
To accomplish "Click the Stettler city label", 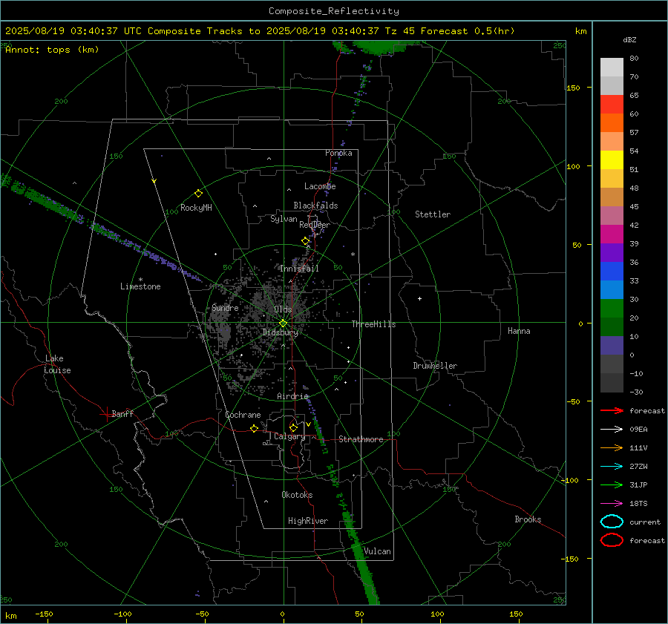I will pos(433,214).
